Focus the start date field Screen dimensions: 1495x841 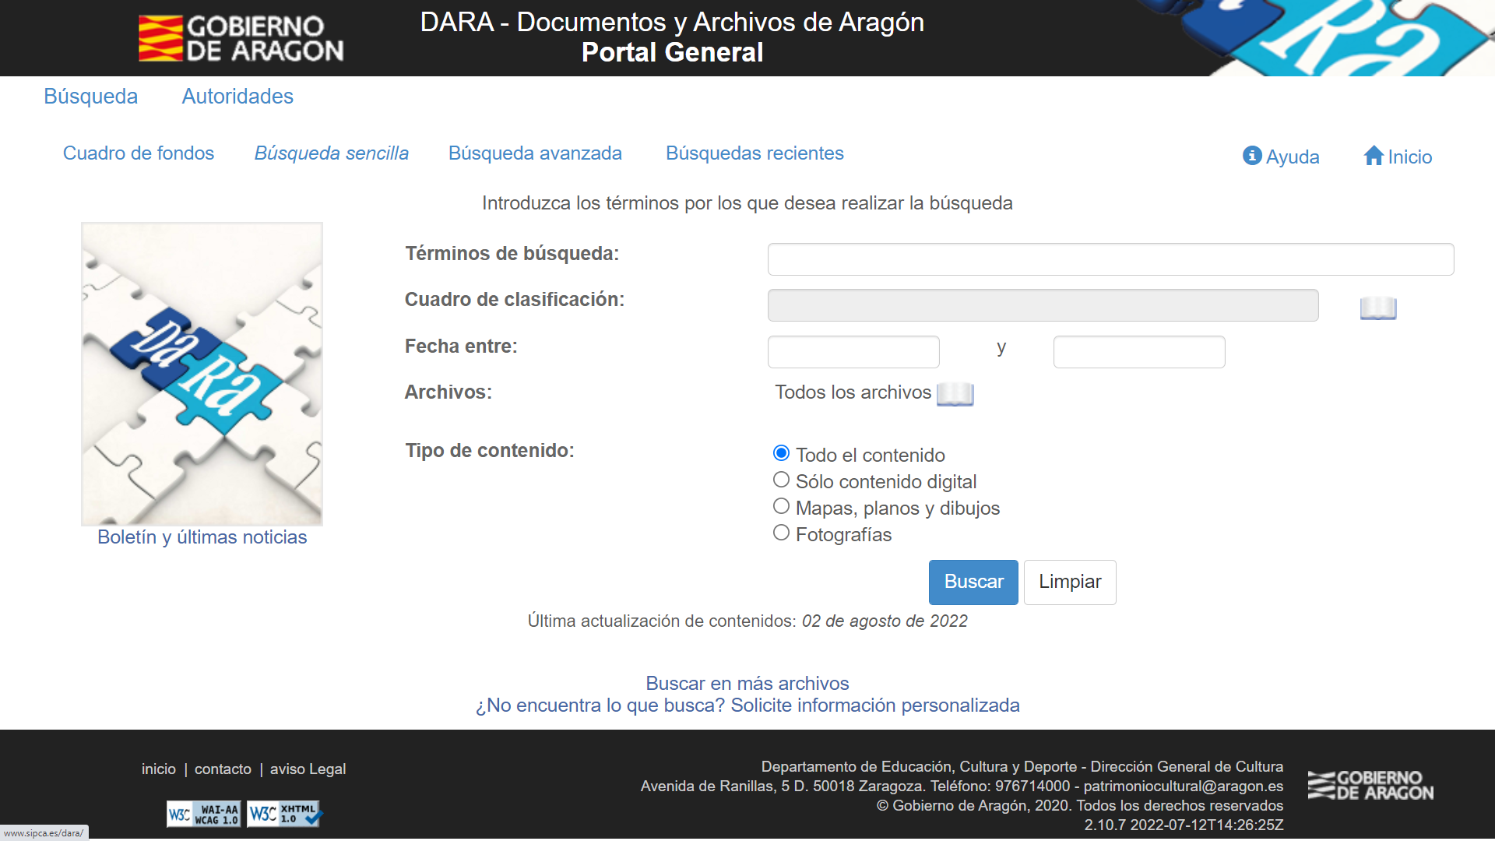853,352
